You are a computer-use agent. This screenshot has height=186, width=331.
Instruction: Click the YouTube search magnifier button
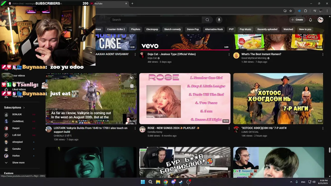coord(207,20)
